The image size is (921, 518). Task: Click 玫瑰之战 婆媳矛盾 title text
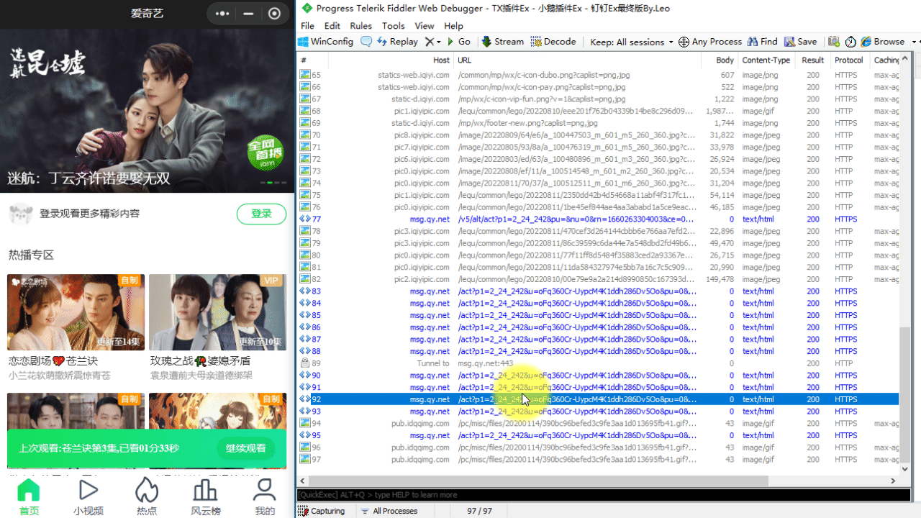click(200, 361)
